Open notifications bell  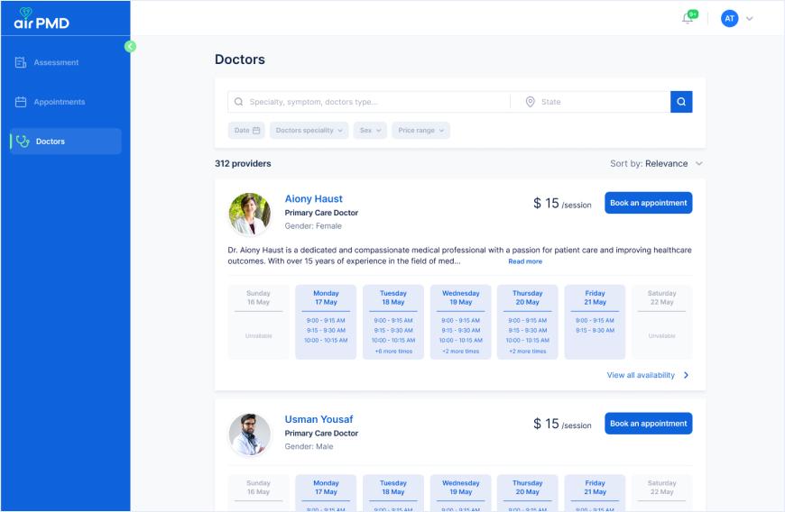[x=688, y=18]
